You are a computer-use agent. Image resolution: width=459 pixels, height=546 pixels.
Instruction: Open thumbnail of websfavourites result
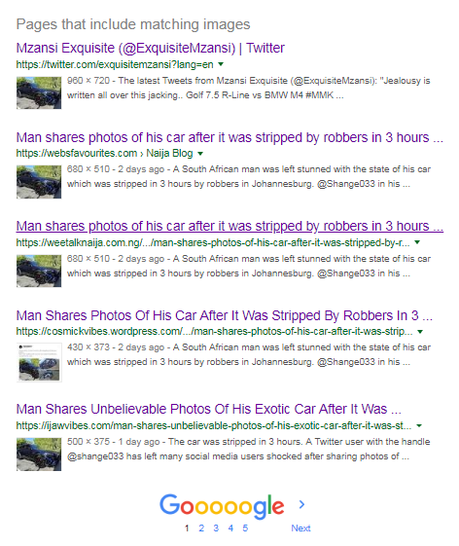pos(39,182)
